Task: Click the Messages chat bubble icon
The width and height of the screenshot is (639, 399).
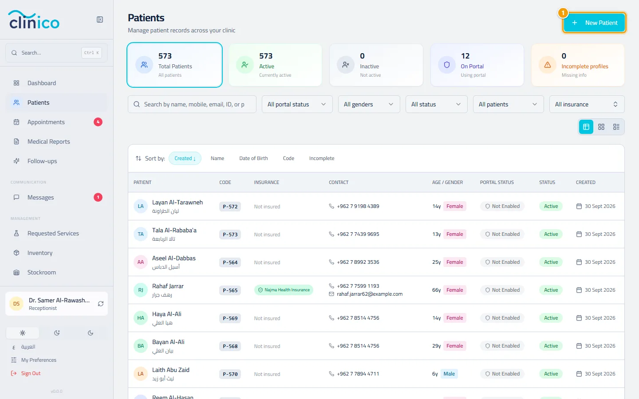Action: [x=16, y=197]
